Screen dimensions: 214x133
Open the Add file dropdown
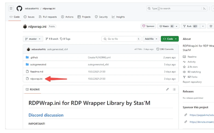[151, 39]
